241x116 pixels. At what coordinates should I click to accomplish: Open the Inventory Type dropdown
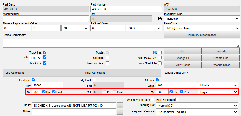(x=202, y=19)
